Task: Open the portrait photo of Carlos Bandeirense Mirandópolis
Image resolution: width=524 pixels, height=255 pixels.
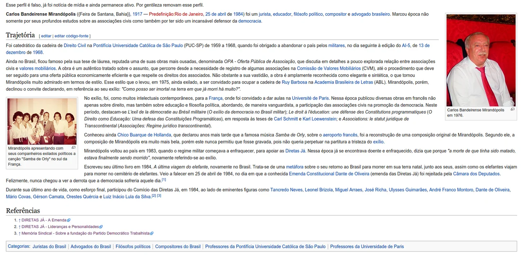Action: [x=481, y=60]
